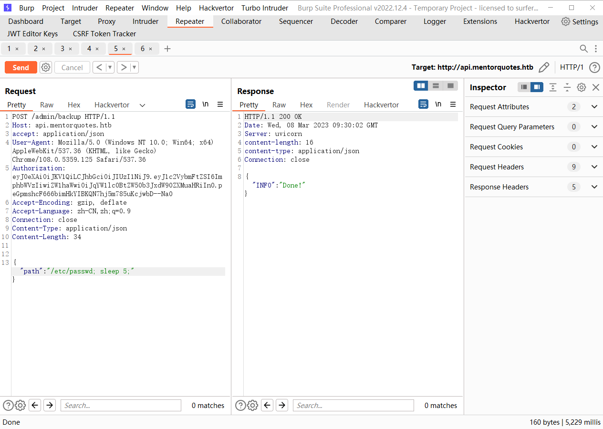Click the path payload line in request body
This screenshot has width=603, height=429.
118,271
